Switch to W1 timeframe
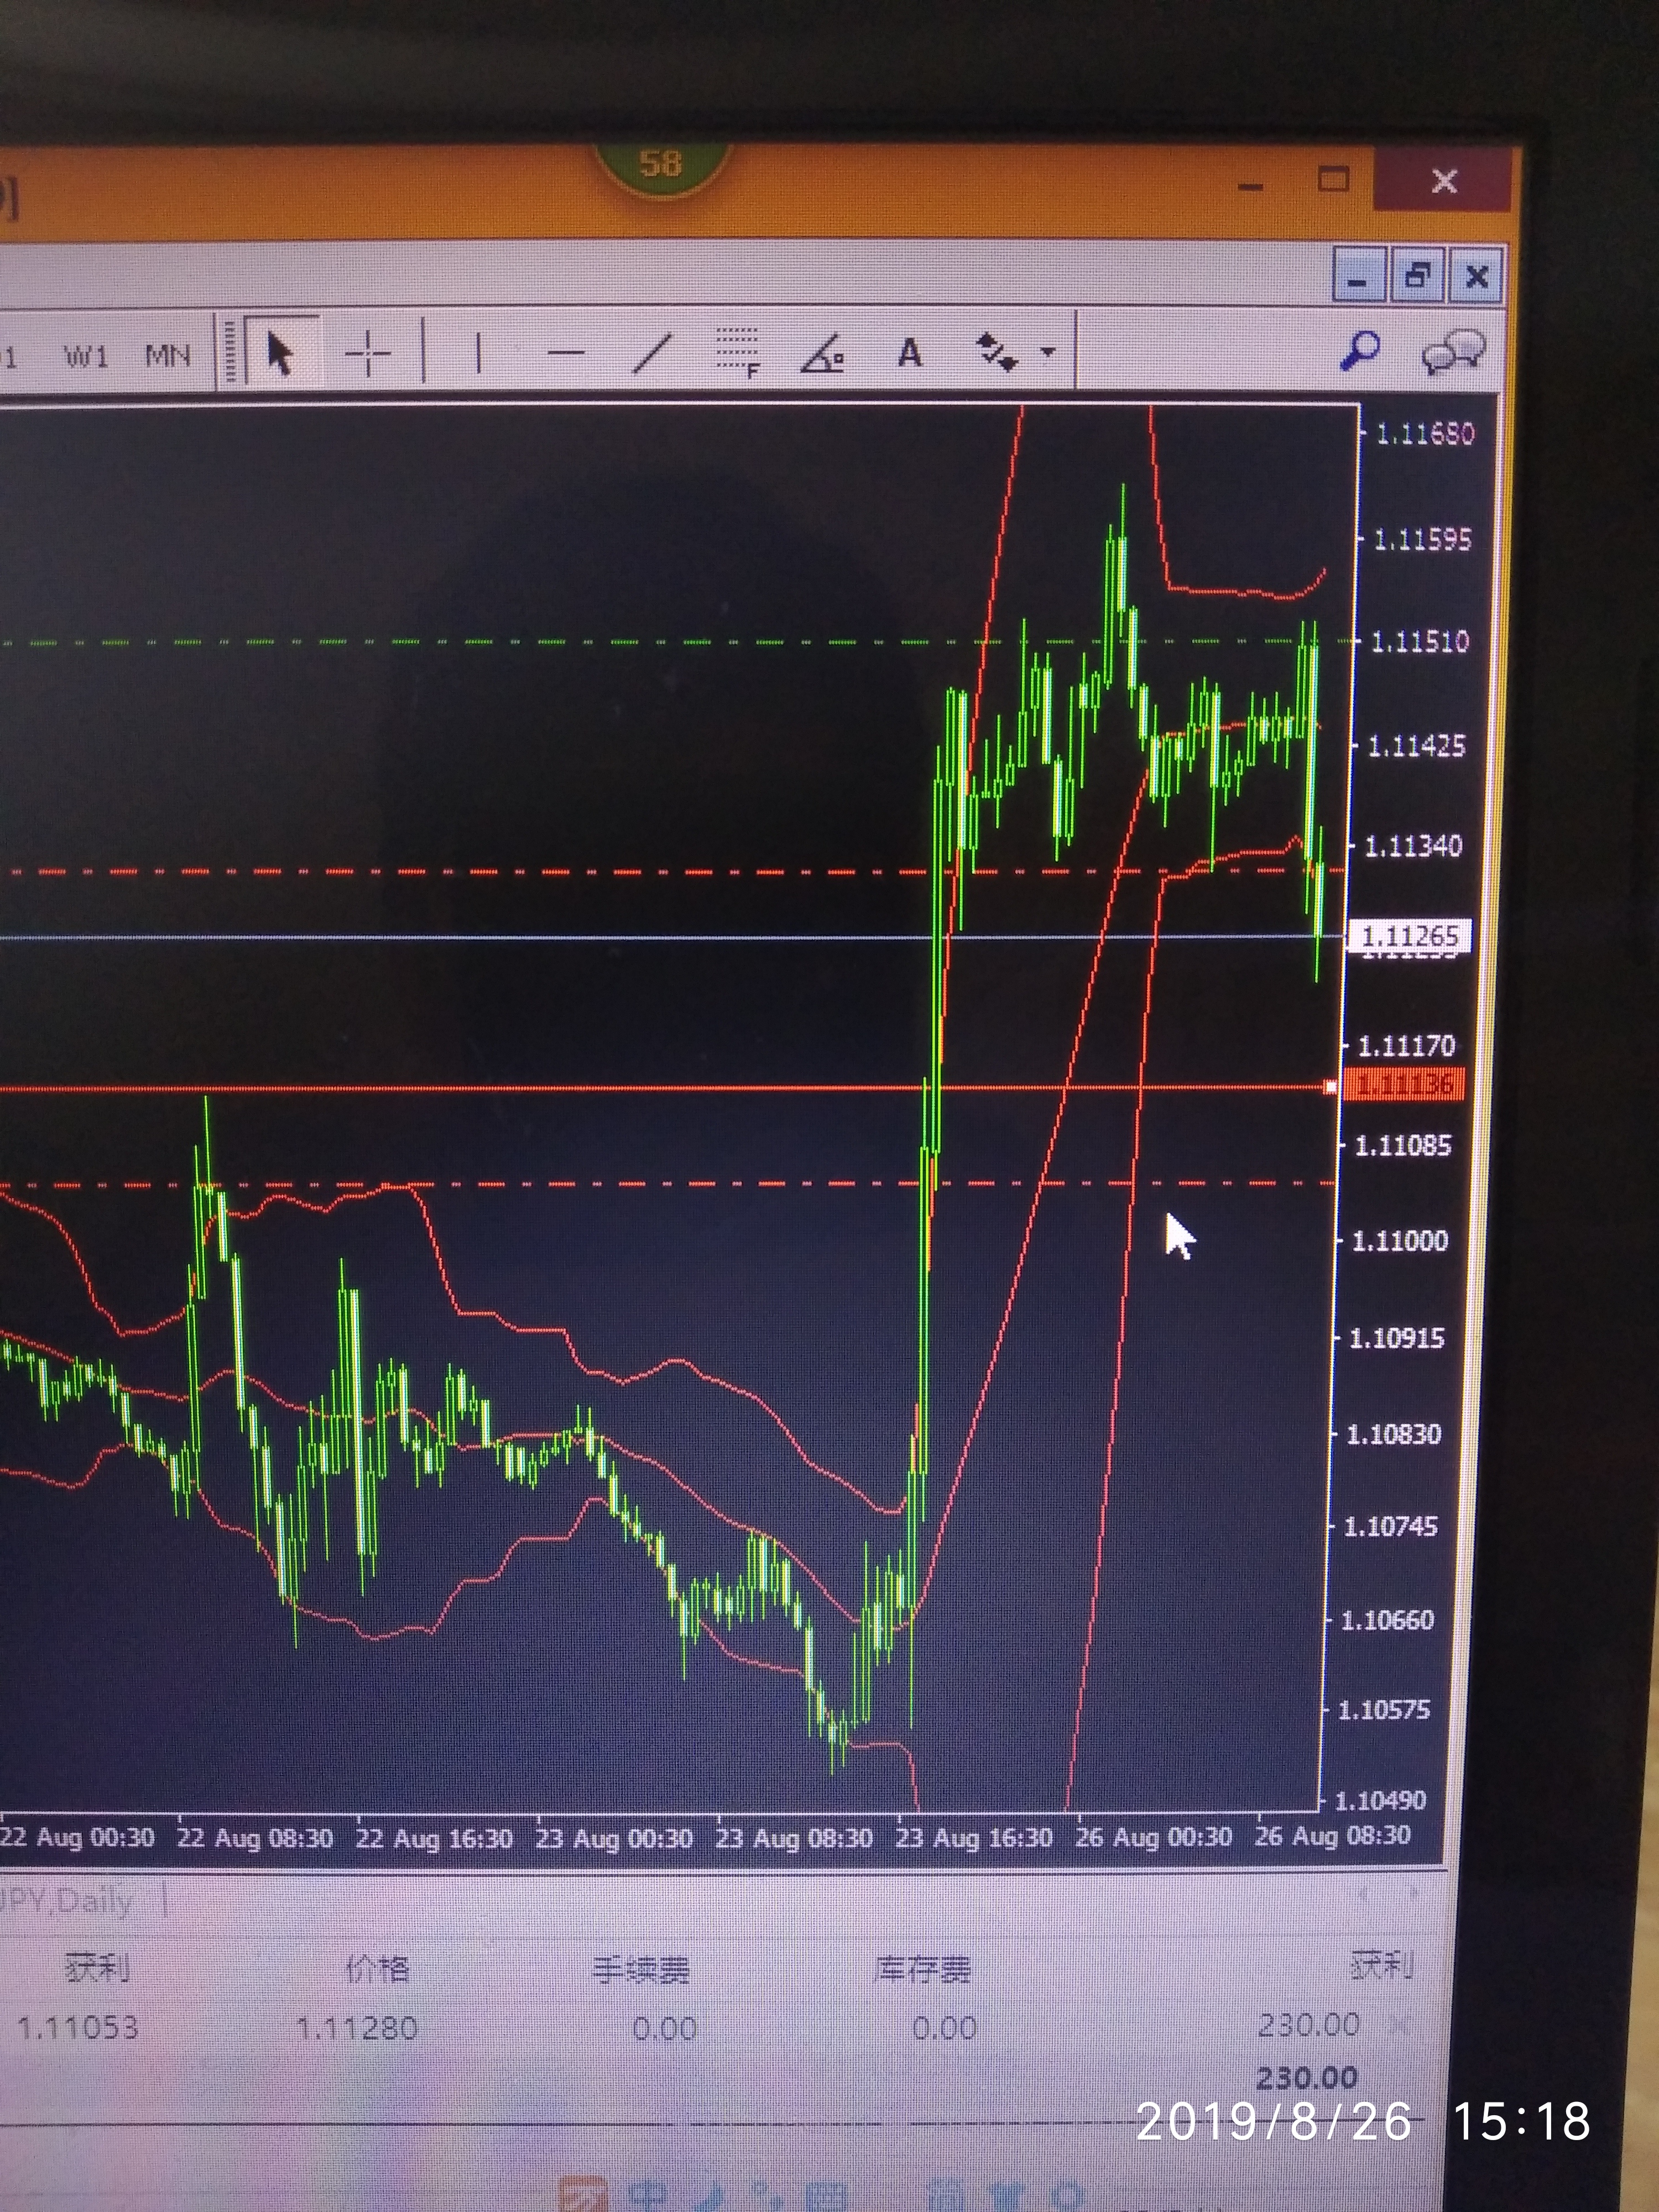Image resolution: width=1659 pixels, height=2212 pixels. pos(86,356)
